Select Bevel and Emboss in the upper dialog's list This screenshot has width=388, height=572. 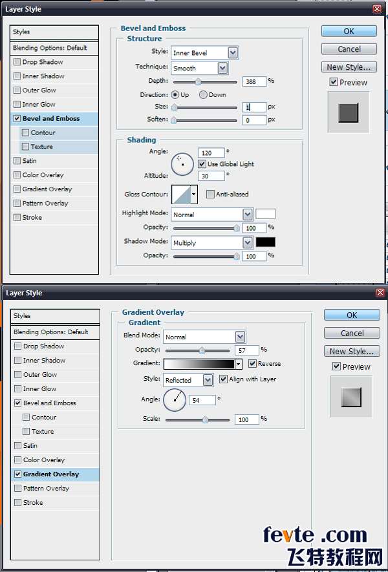[51, 119]
